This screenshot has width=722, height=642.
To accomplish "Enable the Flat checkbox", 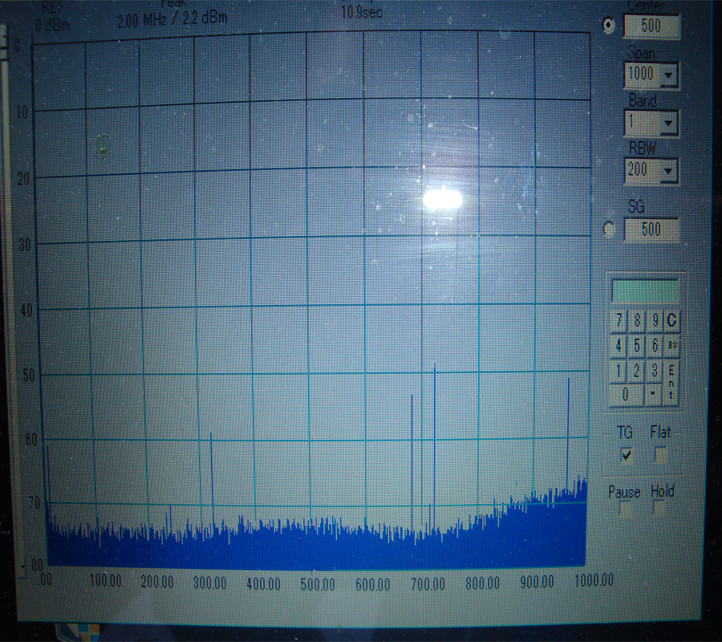I will click(x=661, y=455).
